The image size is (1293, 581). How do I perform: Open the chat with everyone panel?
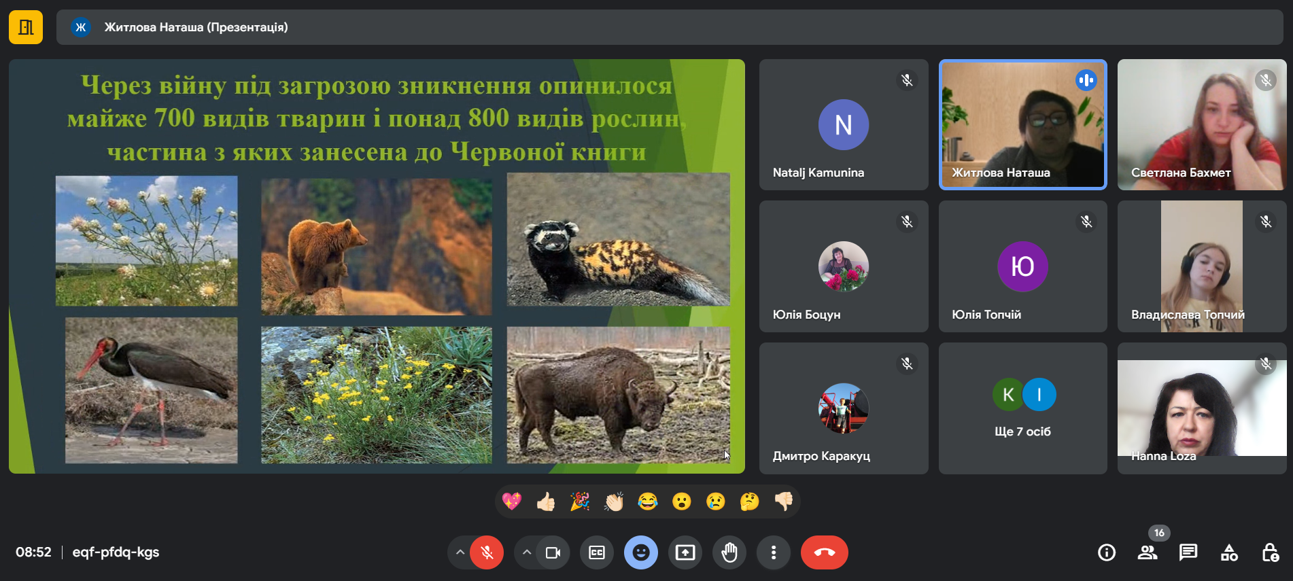(1188, 552)
